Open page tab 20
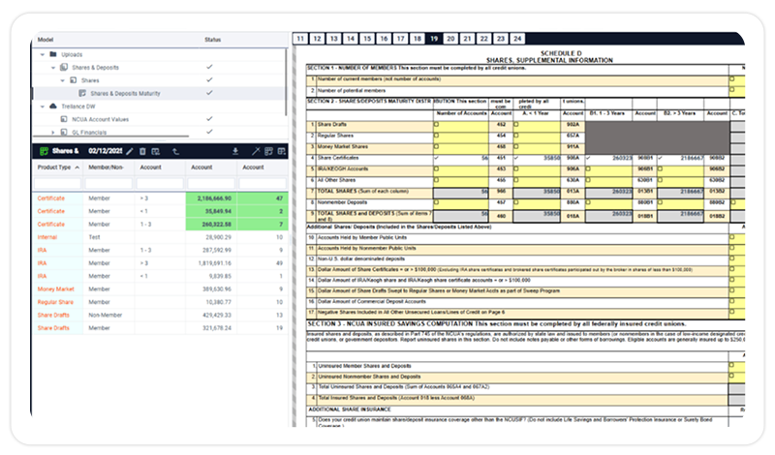This screenshot has width=775, height=455. coord(450,39)
